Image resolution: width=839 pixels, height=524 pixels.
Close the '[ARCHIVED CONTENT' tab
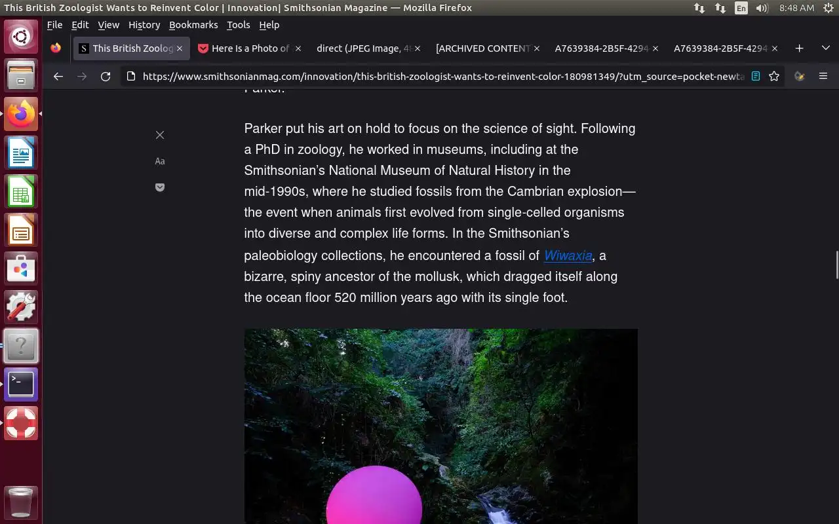(537, 48)
